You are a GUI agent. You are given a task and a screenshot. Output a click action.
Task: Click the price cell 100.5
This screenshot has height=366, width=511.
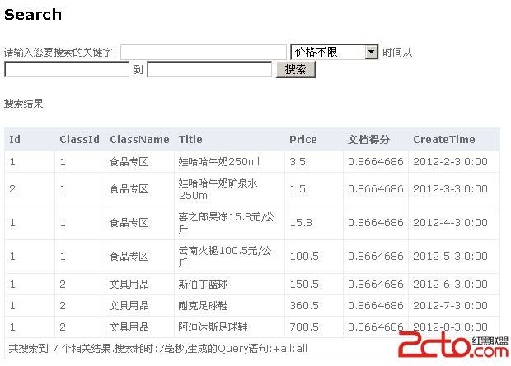[304, 257]
